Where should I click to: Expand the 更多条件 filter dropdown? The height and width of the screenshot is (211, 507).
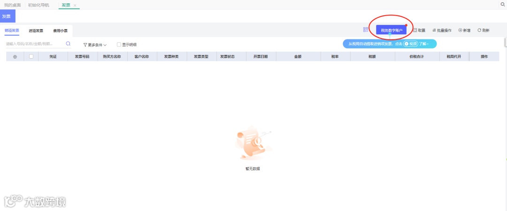[95, 45]
